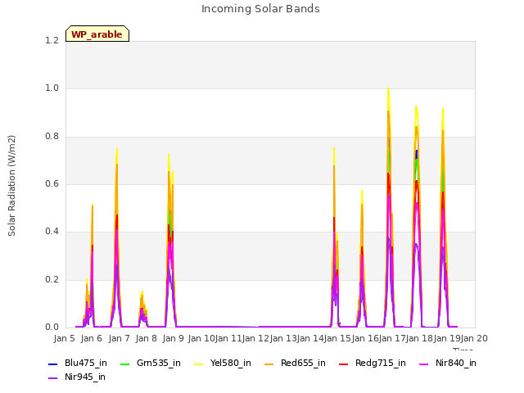Select the Nir945_in legend entry
This screenshot has height=393, width=524.
(x=77, y=377)
